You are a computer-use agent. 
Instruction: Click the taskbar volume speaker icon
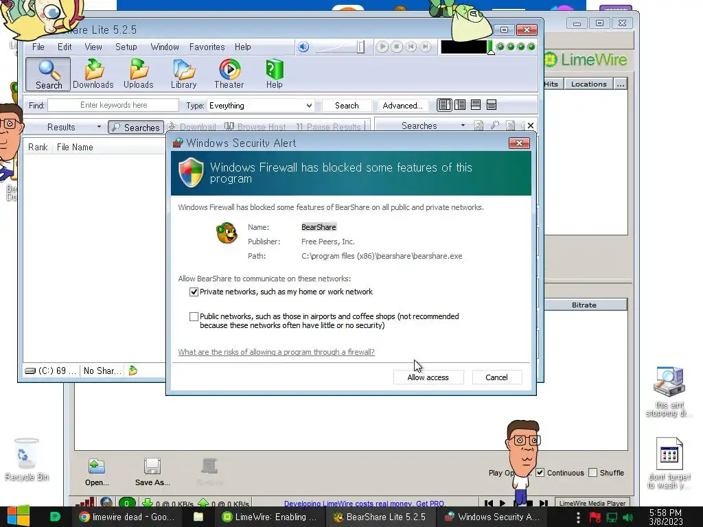(628, 517)
